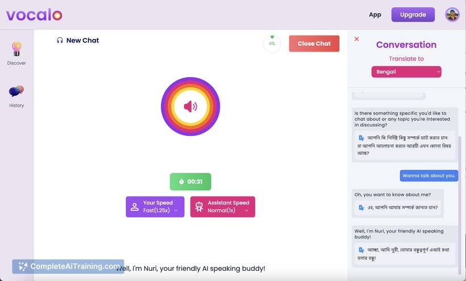Click the 'Wanna talk about you.' message bubble
Image resolution: width=466 pixels, height=281 pixels.
(428, 176)
